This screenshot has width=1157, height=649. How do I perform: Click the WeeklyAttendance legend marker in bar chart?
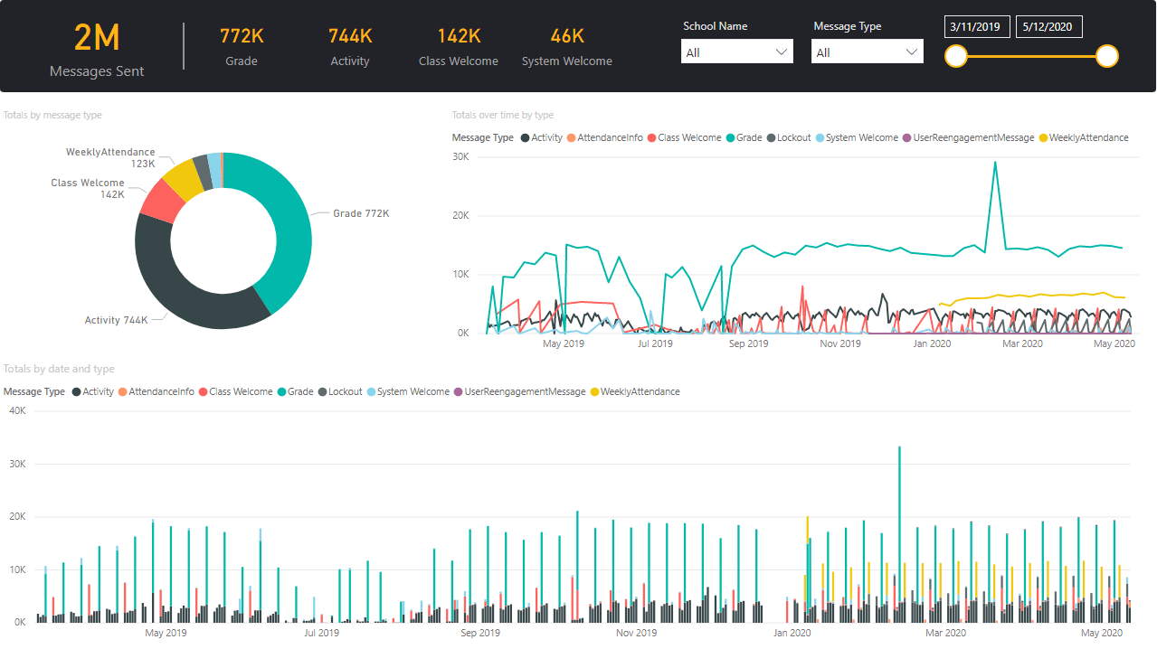(593, 391)
